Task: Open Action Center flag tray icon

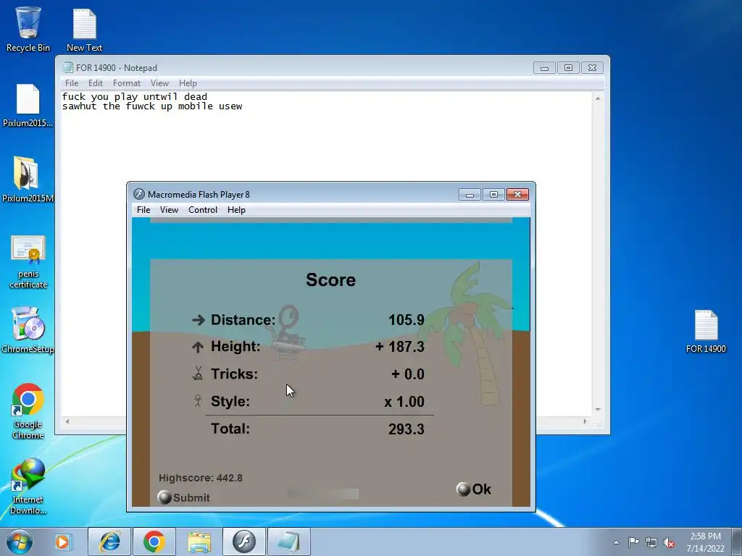Action: [633, 542]
